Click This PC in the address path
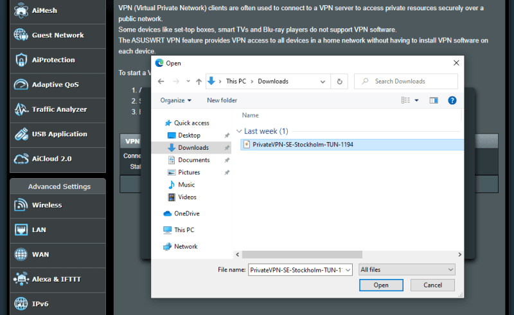The height and width of the screenshot is (315, 514). coord(236,82)
